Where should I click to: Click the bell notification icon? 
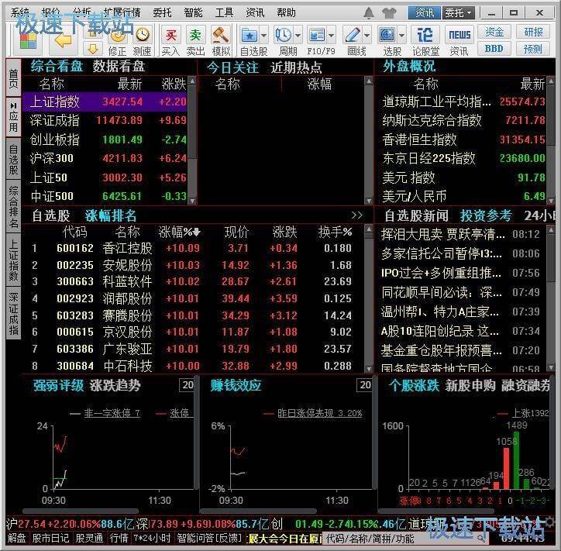369,13
